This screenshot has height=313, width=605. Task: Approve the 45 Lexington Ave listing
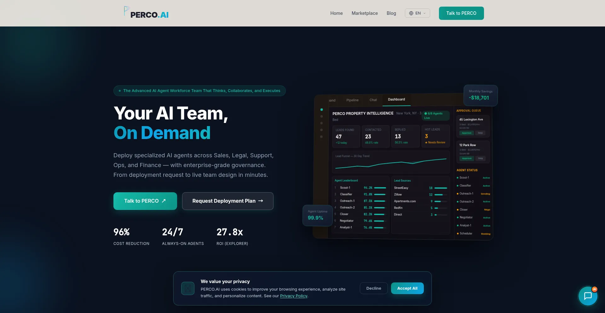(467, 133)
